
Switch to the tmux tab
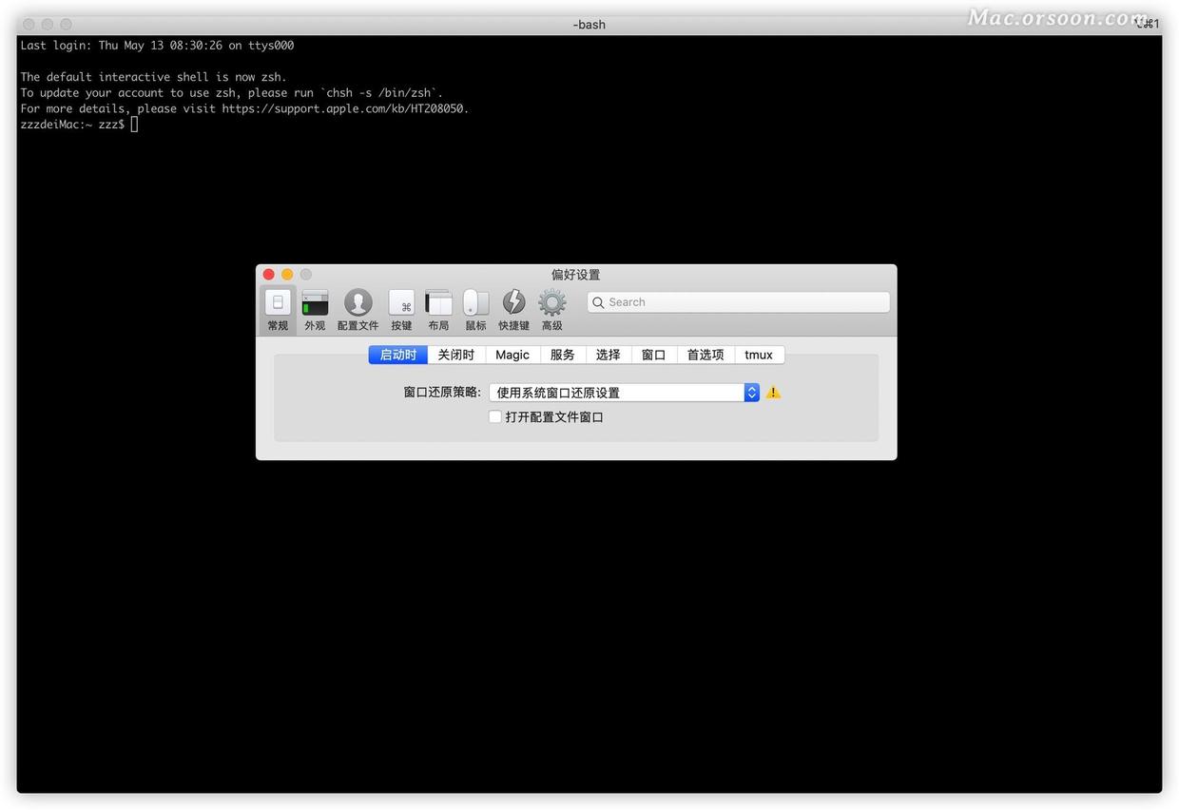coord(759,354)
